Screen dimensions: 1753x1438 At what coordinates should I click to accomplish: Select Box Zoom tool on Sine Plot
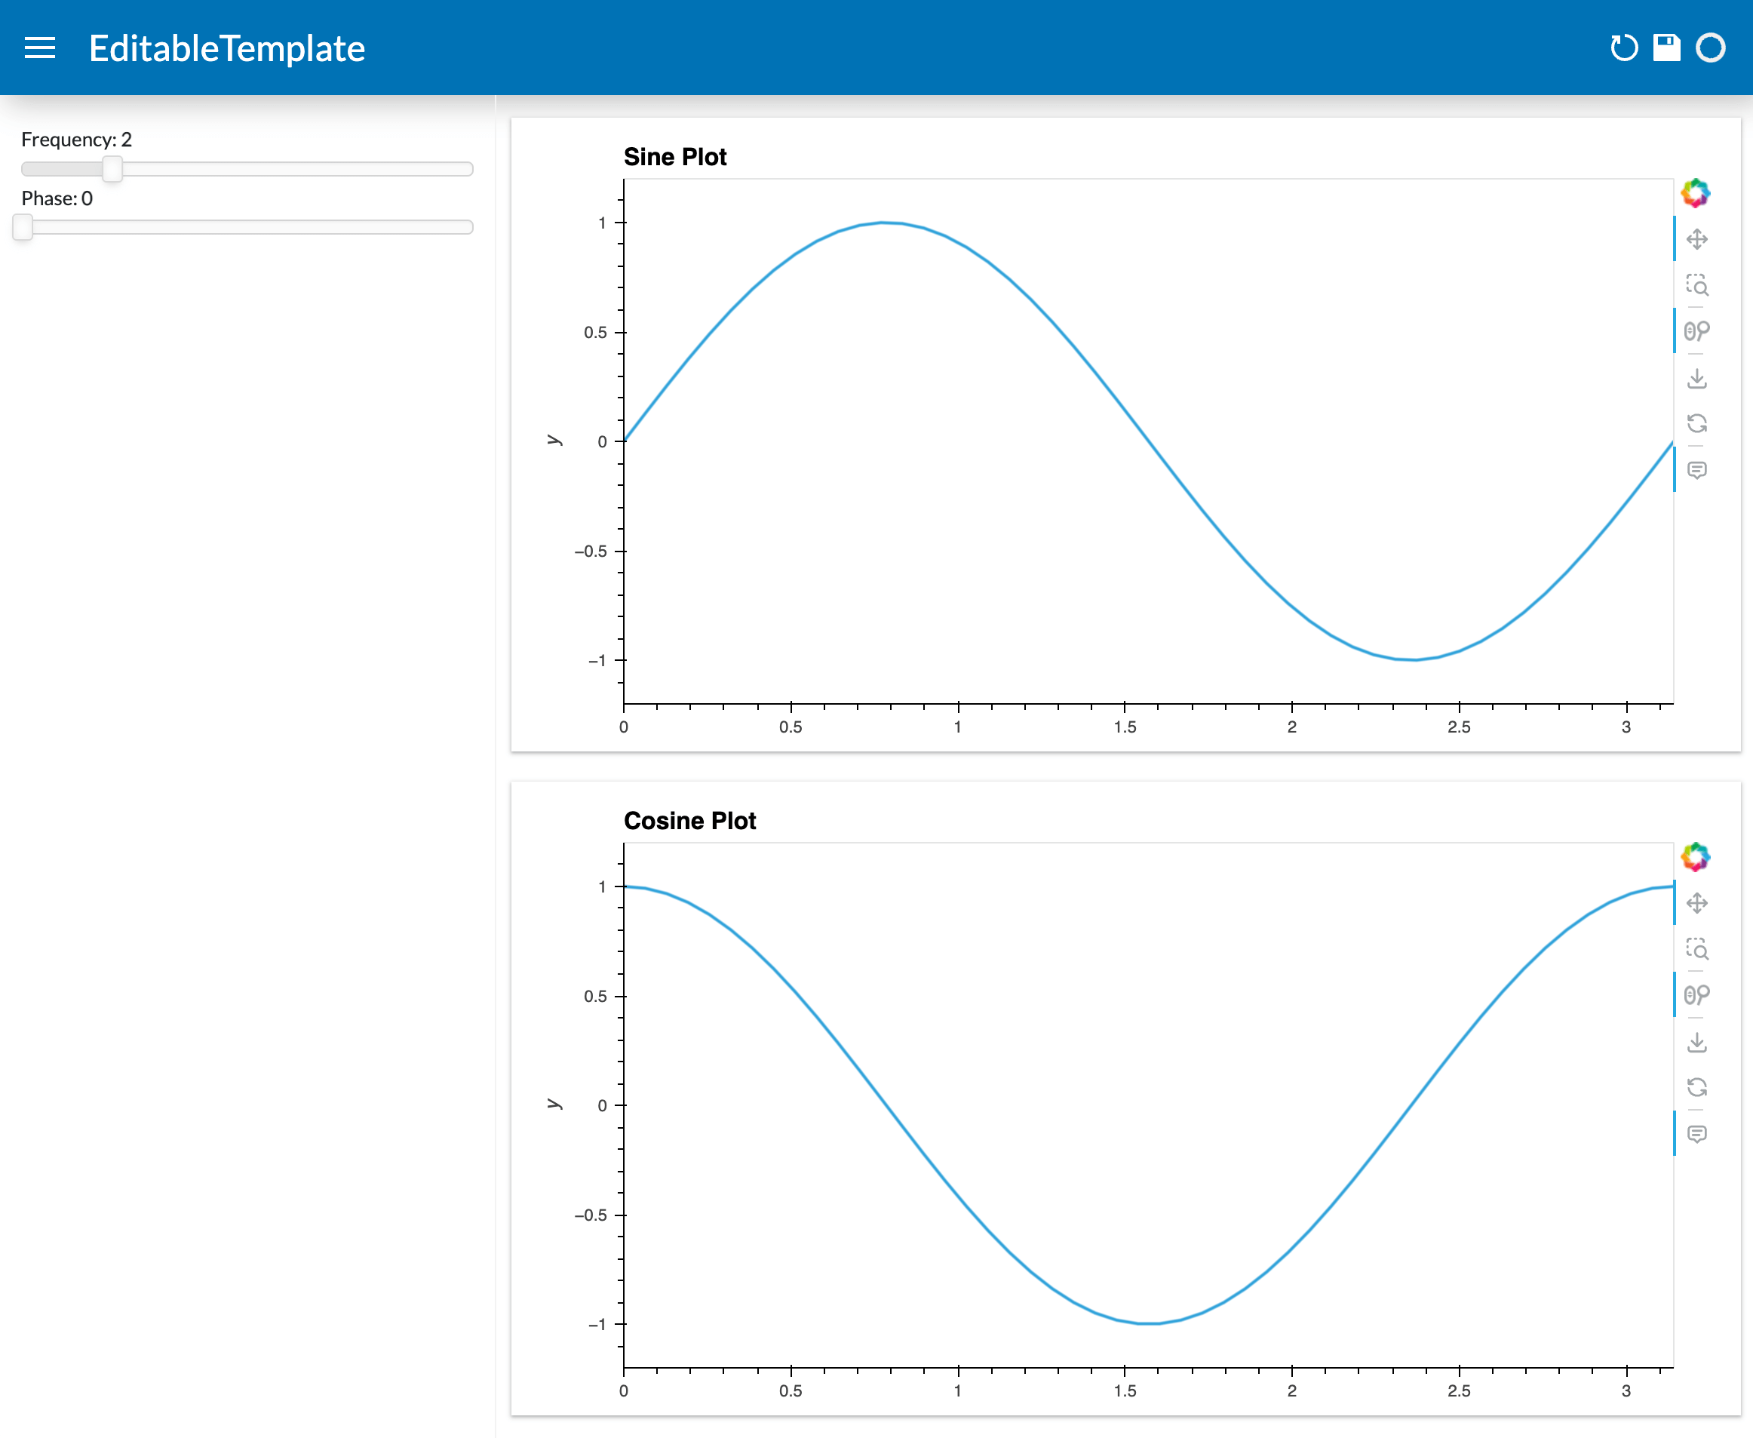coord(1696,285)
